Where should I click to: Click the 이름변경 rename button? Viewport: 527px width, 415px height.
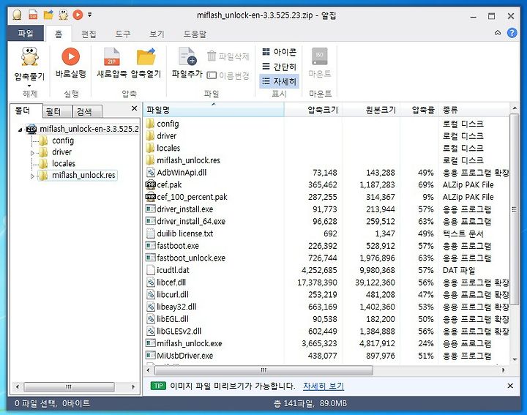[228, 75]
